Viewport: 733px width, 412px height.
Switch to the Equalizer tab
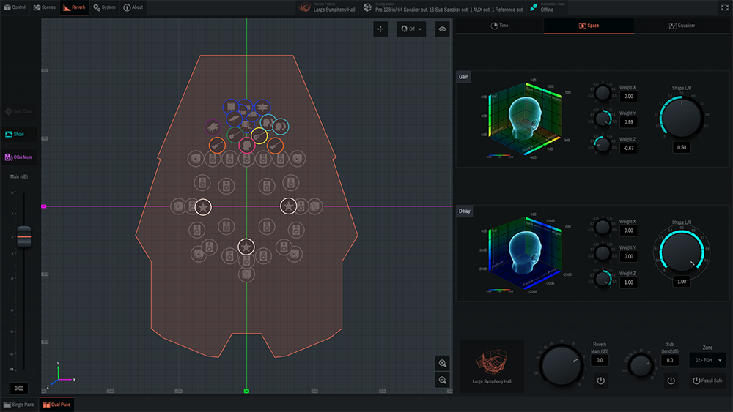click(682, 26)
